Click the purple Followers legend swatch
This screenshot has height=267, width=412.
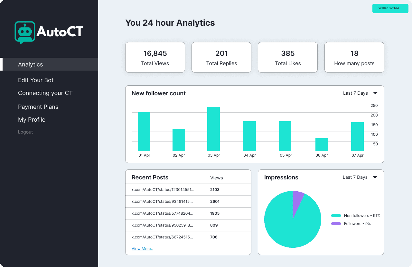pos(336,224)
